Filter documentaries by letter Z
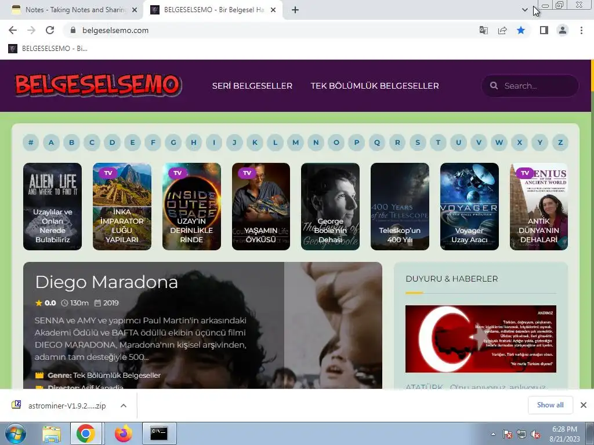 pos(560,143)
